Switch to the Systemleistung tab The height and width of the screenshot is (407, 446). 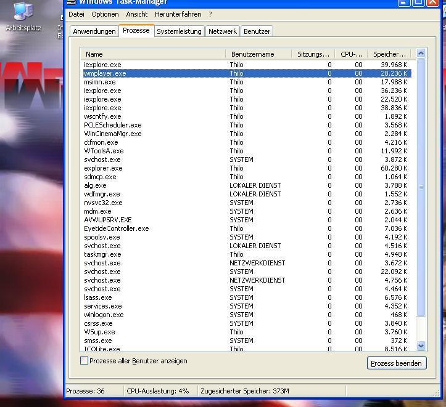click(179, 31)
